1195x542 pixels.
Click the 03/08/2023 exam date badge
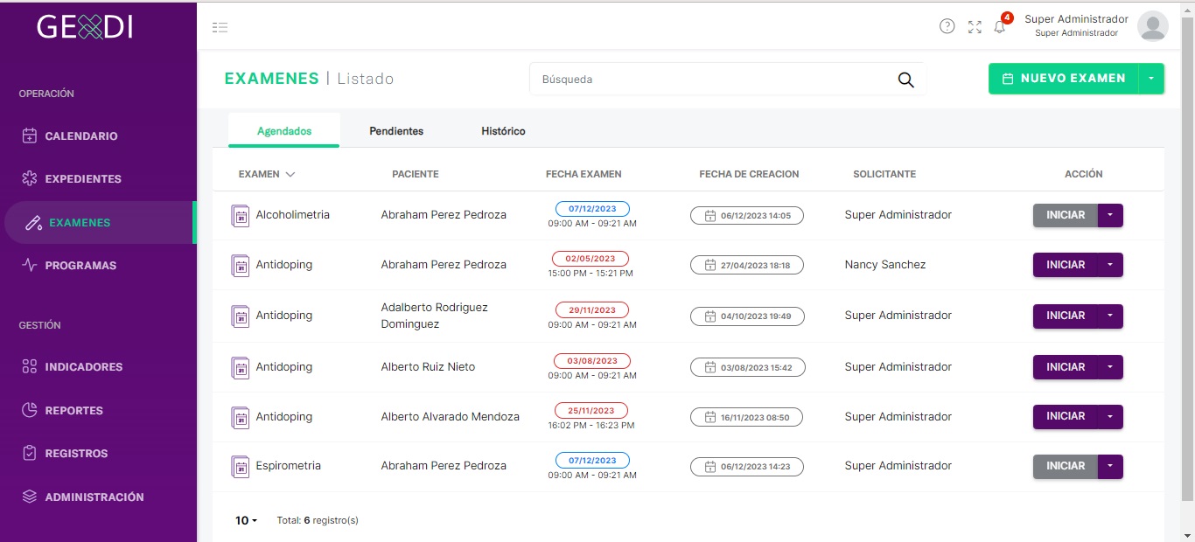(592, 361)
